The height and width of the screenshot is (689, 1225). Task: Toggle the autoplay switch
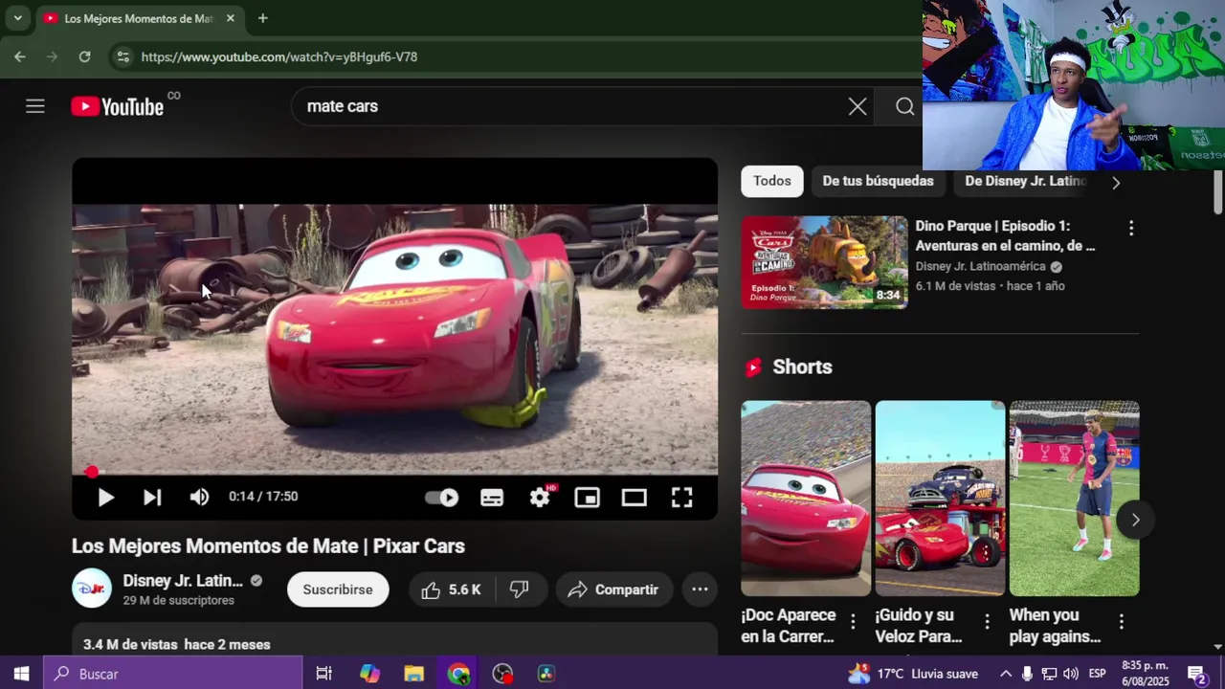point(441,497)
